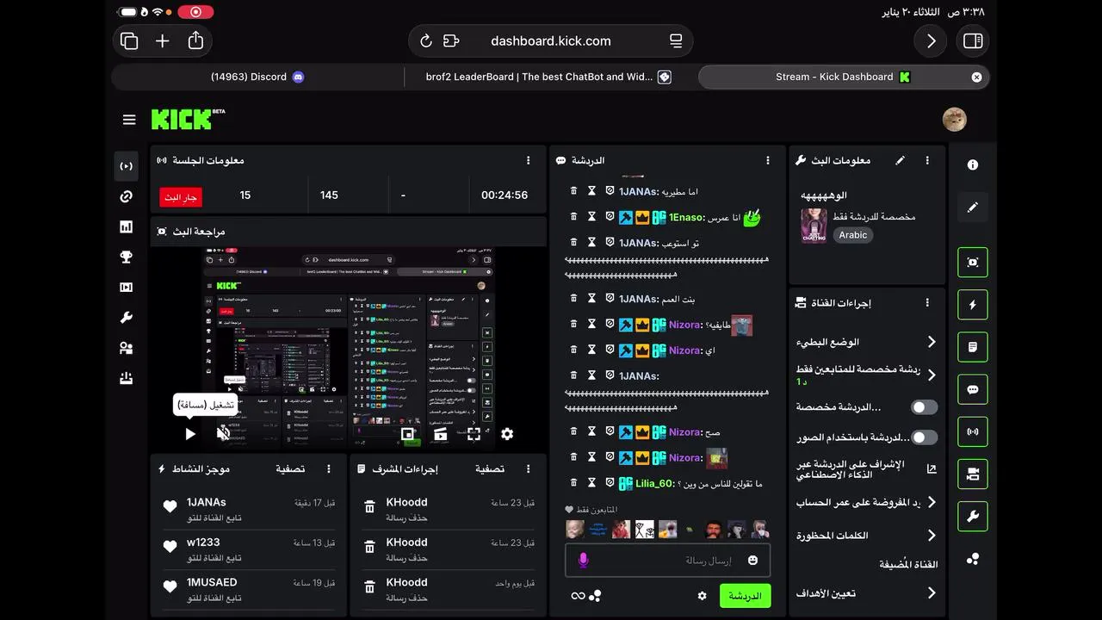
Task: Toggle the session info broadcast widget icon
Action: 973,431
